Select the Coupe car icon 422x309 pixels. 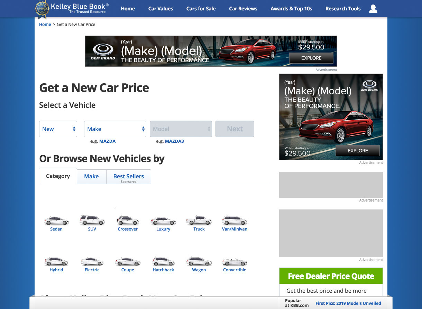(128, 262)
